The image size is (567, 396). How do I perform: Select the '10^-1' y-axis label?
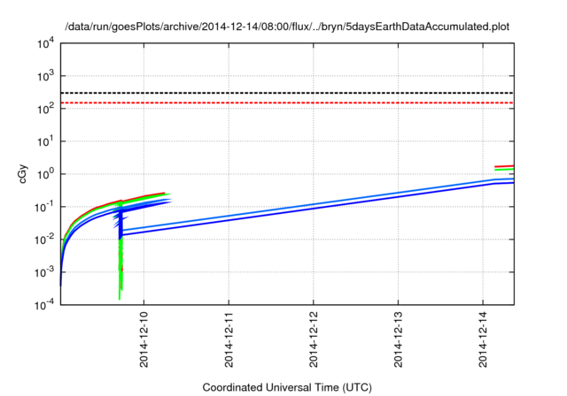[x=44, y=207]
